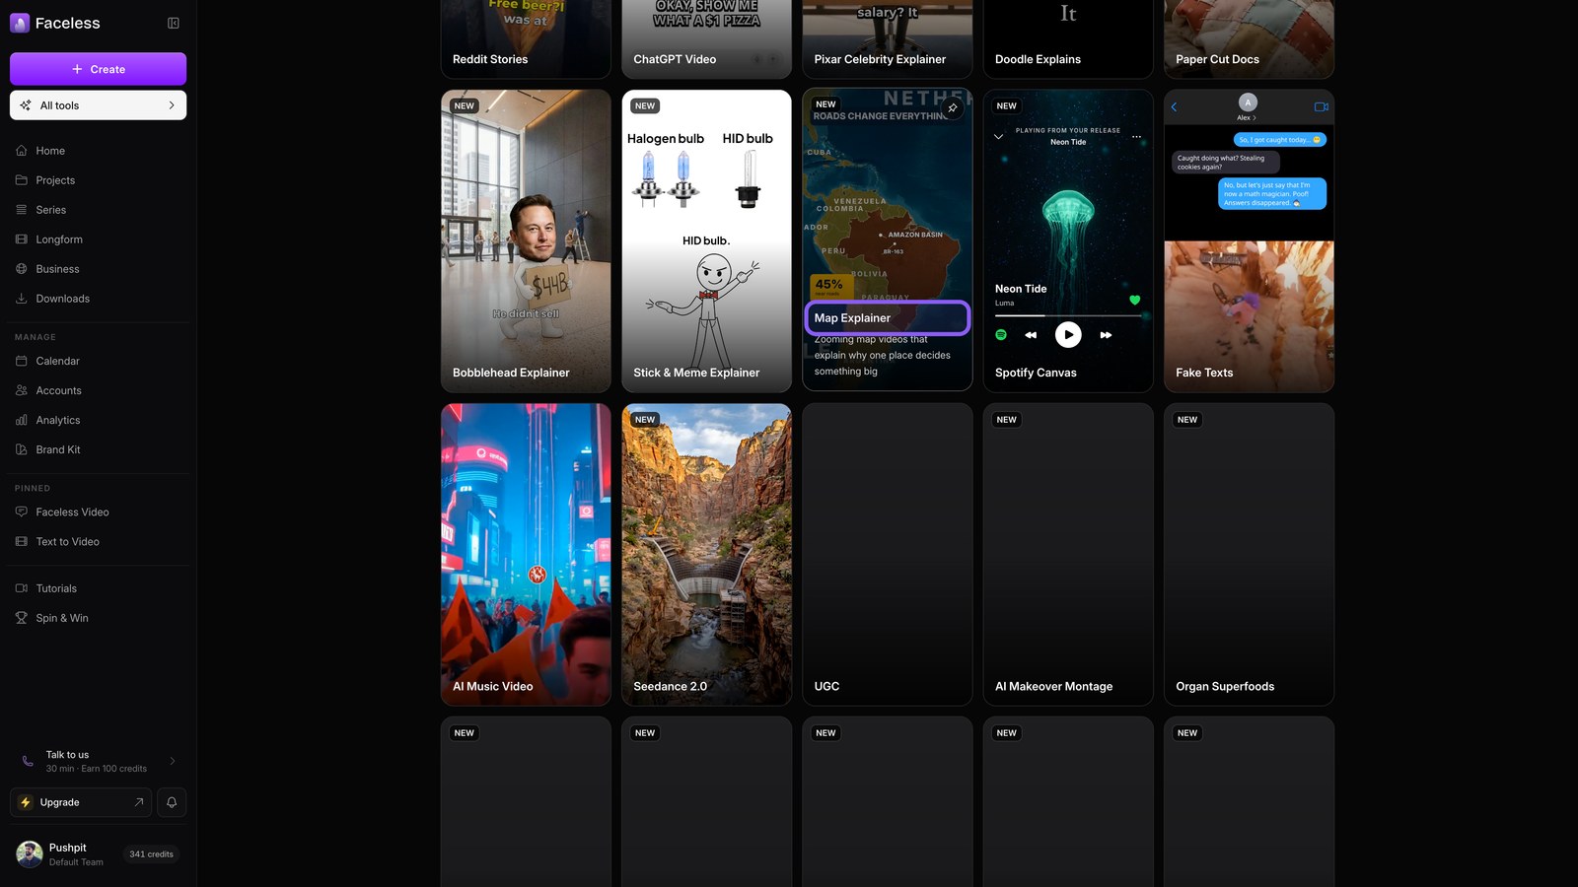Click the Spin & Win trophy icon
The width and height of the screenshot is (1578, 887).
pos(22,618)
